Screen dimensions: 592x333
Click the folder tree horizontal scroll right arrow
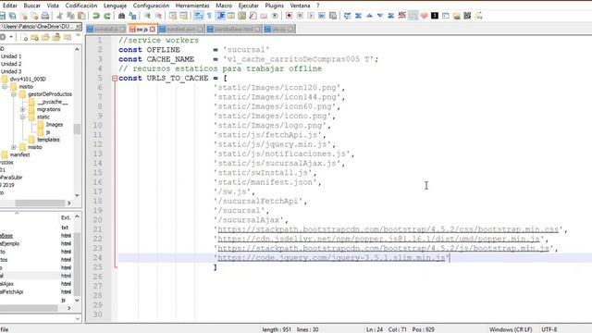coord(69,203)
